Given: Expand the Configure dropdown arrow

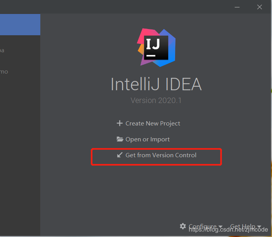Looking at the screenshot, I should click(220, 227).
